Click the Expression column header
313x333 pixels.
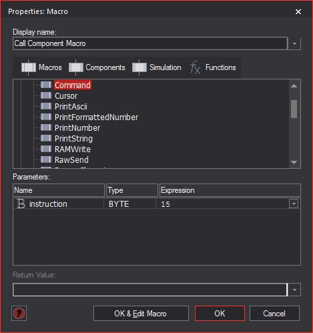coord(230,190)
